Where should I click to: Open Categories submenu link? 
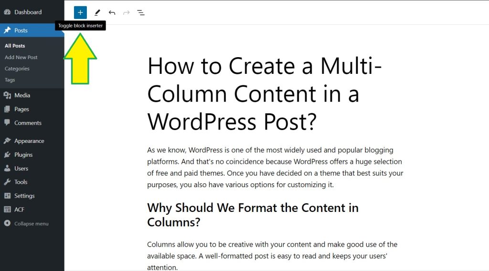coord(17,69)
